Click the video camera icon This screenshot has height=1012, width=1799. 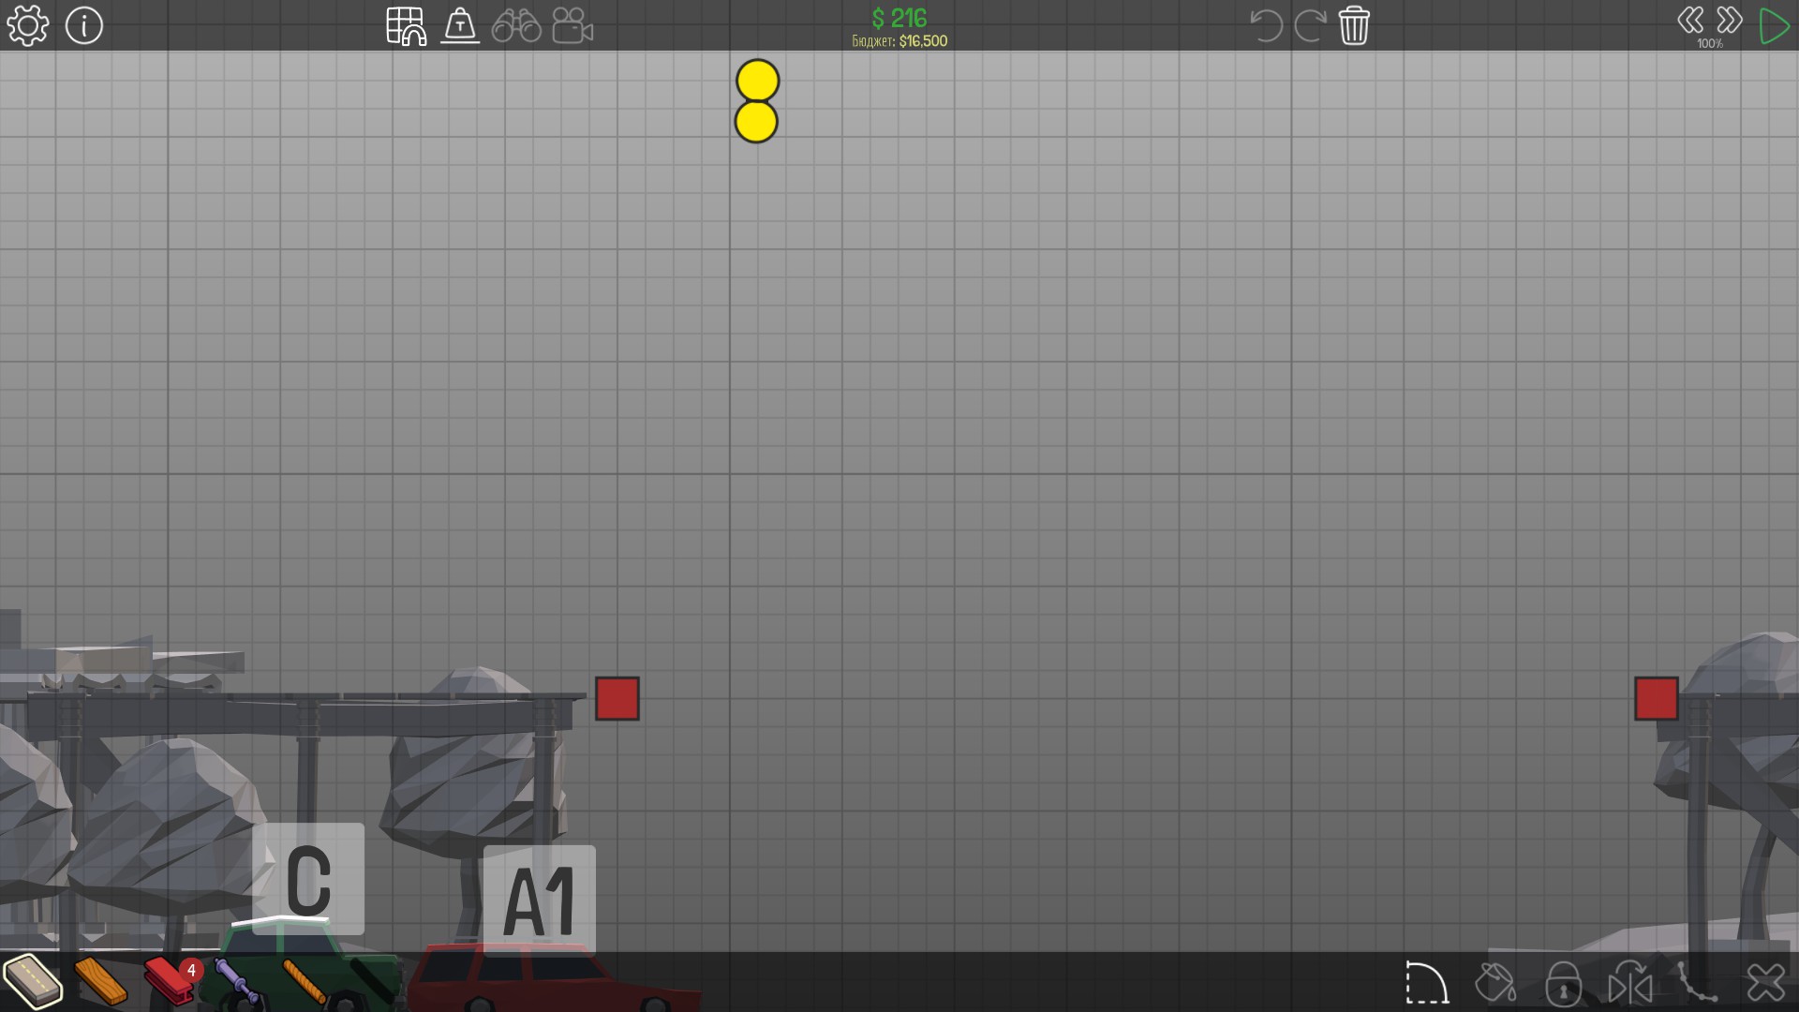tap(572, 25)
